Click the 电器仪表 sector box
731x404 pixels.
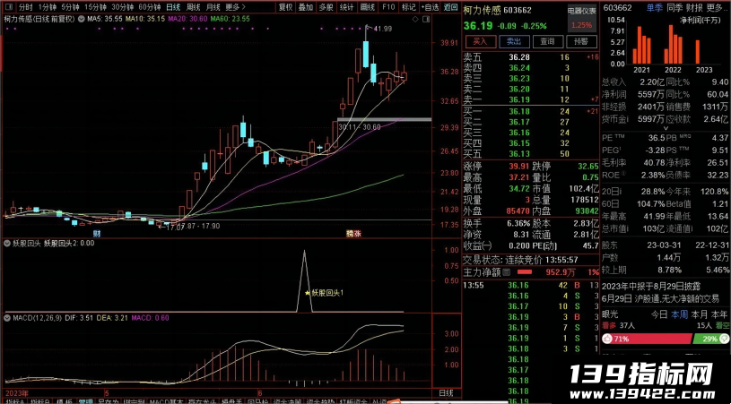point(582,18)
